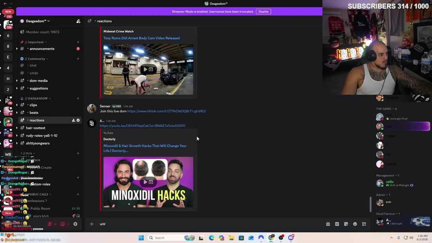Open the Minoxidil & Hair Growth Hacks title link

click(145, 148)
